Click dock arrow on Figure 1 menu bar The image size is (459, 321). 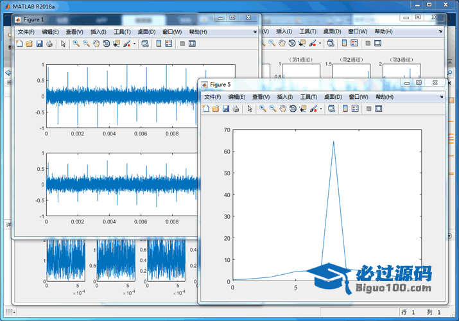[255, 32]
